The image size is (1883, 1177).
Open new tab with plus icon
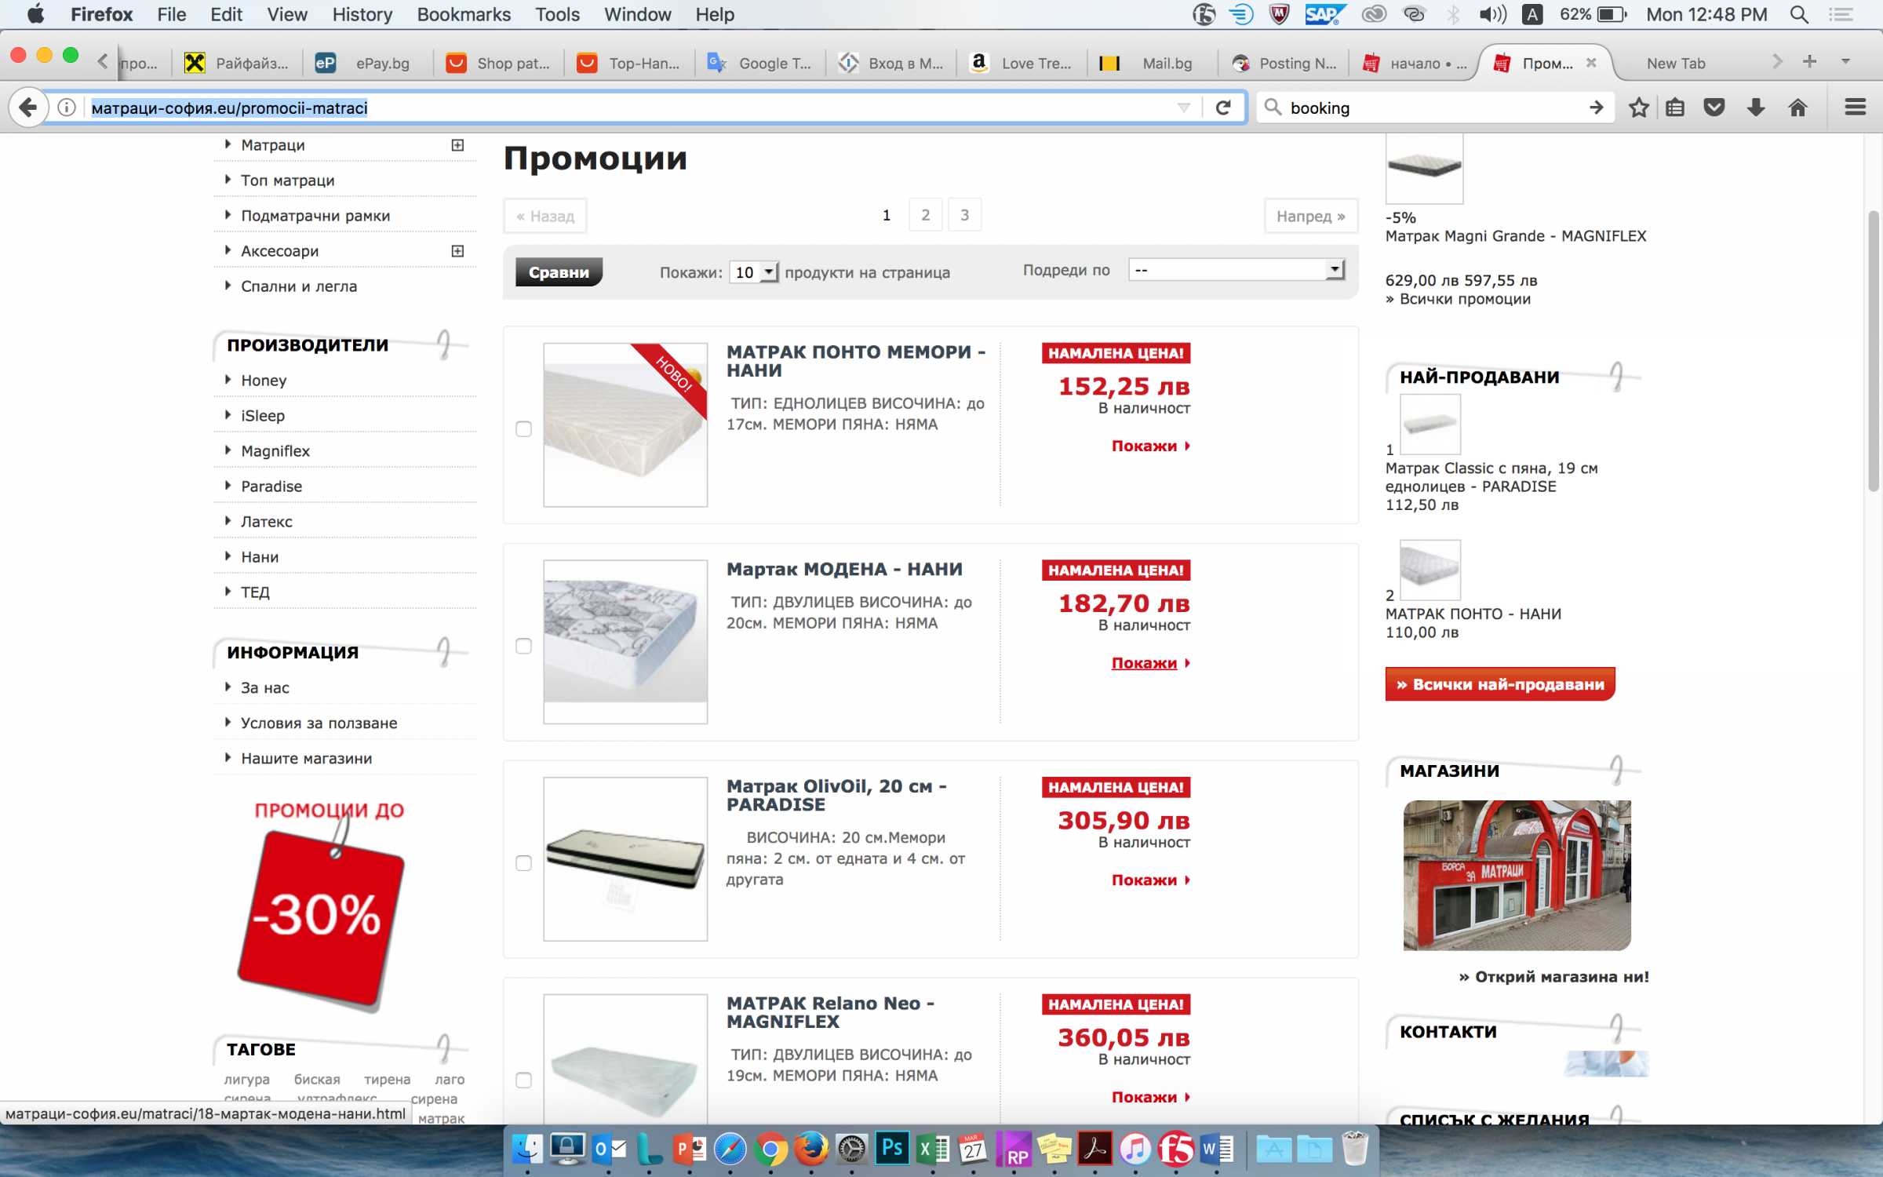click(1809, 62)
